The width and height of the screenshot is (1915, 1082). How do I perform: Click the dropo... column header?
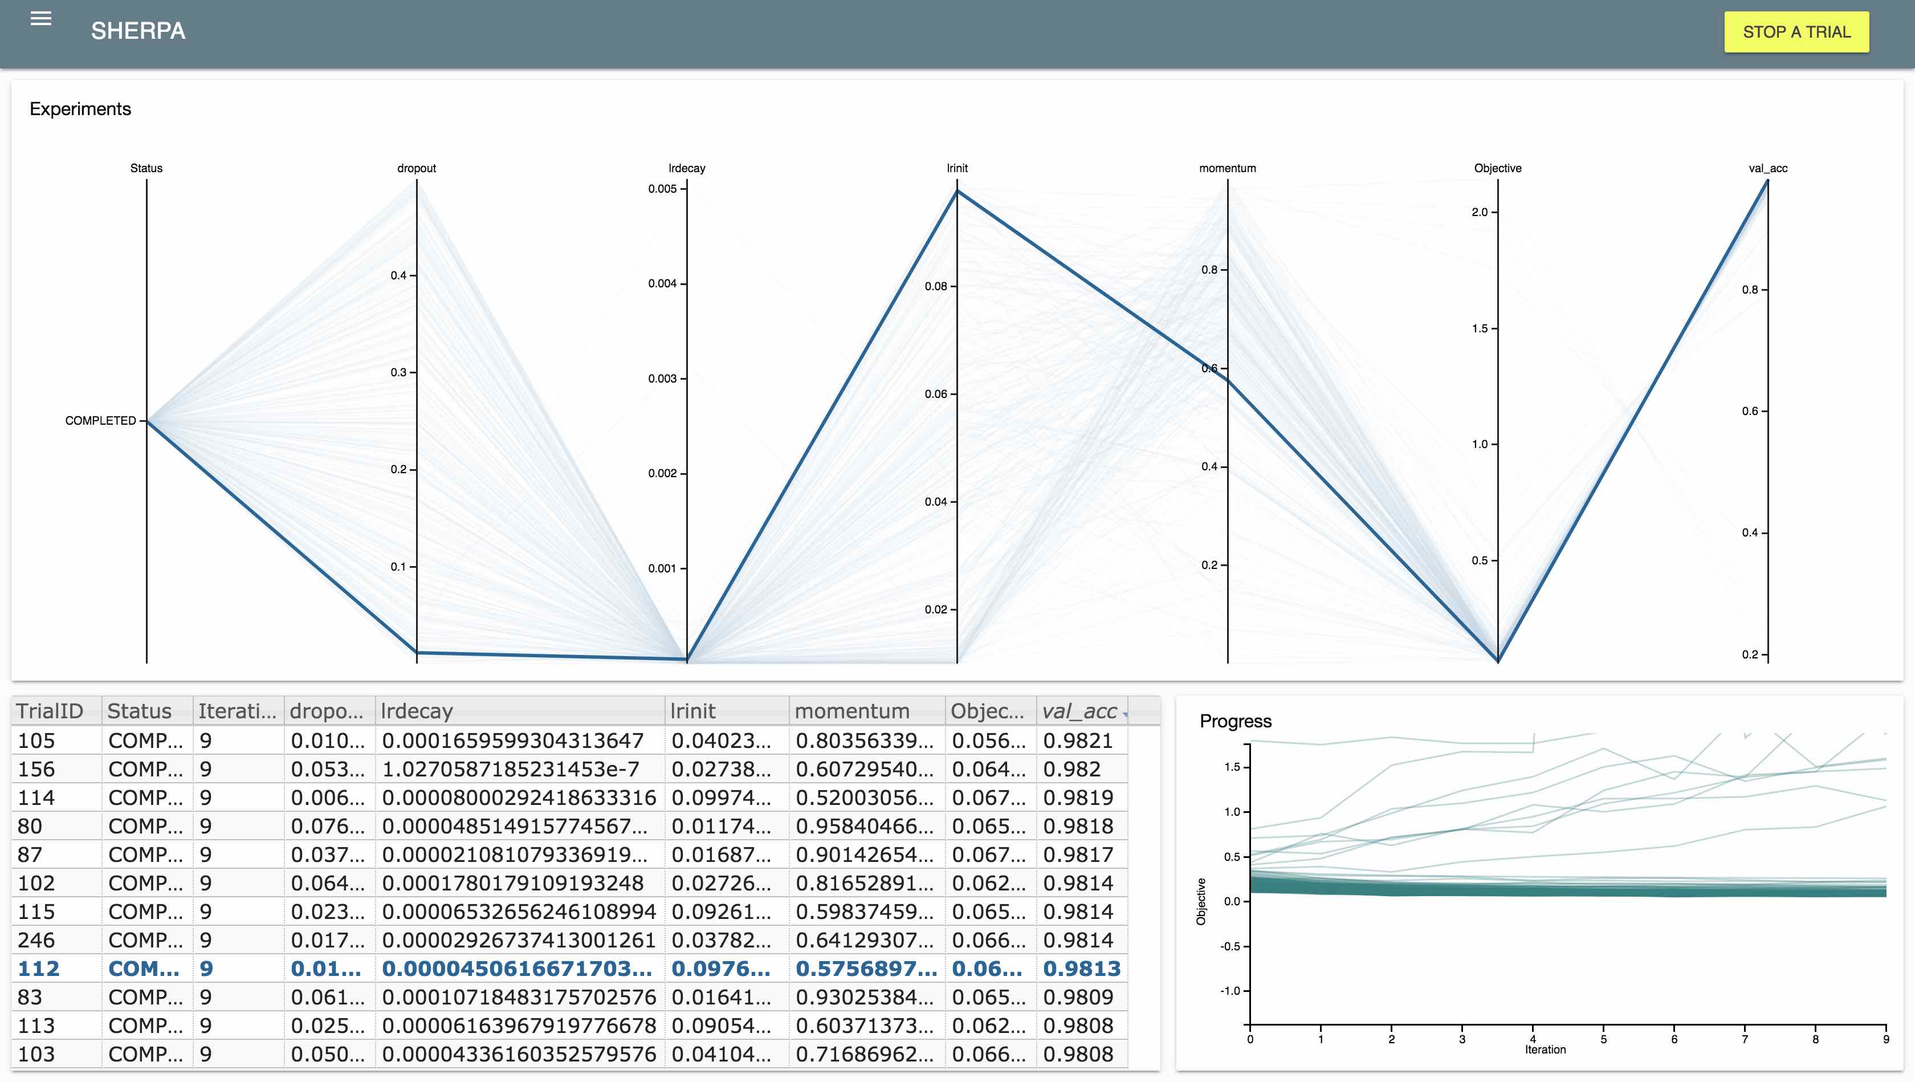pos(329,711)
